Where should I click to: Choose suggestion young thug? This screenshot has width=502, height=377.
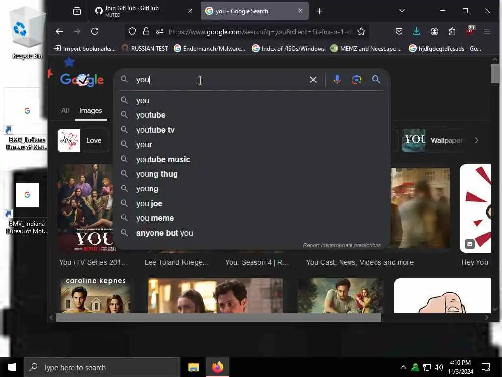pos(251,174)
